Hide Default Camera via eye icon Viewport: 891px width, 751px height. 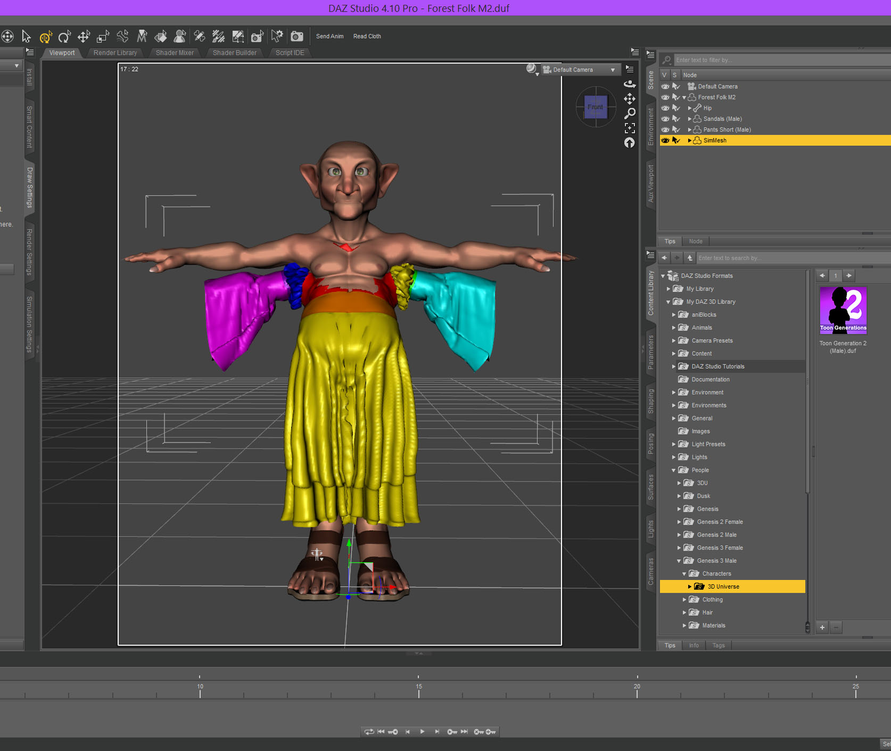point(665,86)
